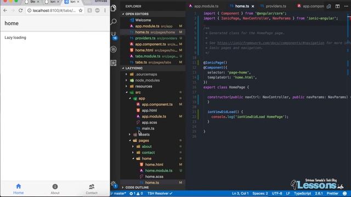The height and width of the screenshot is (197, 351).
Task: Expand the contact folder
Action: [148, 153]
